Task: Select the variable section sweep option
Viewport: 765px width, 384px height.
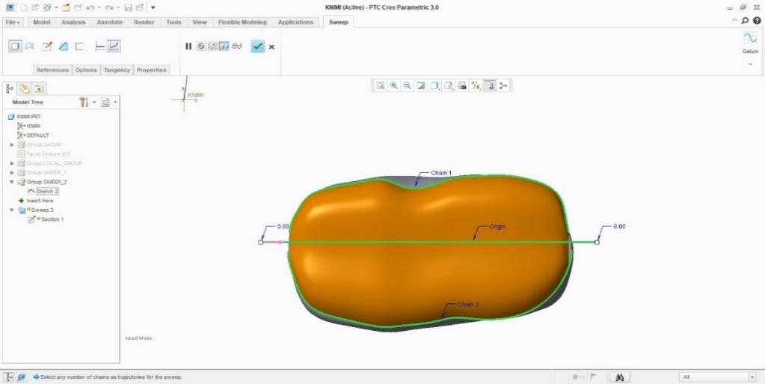Action: 114,46
